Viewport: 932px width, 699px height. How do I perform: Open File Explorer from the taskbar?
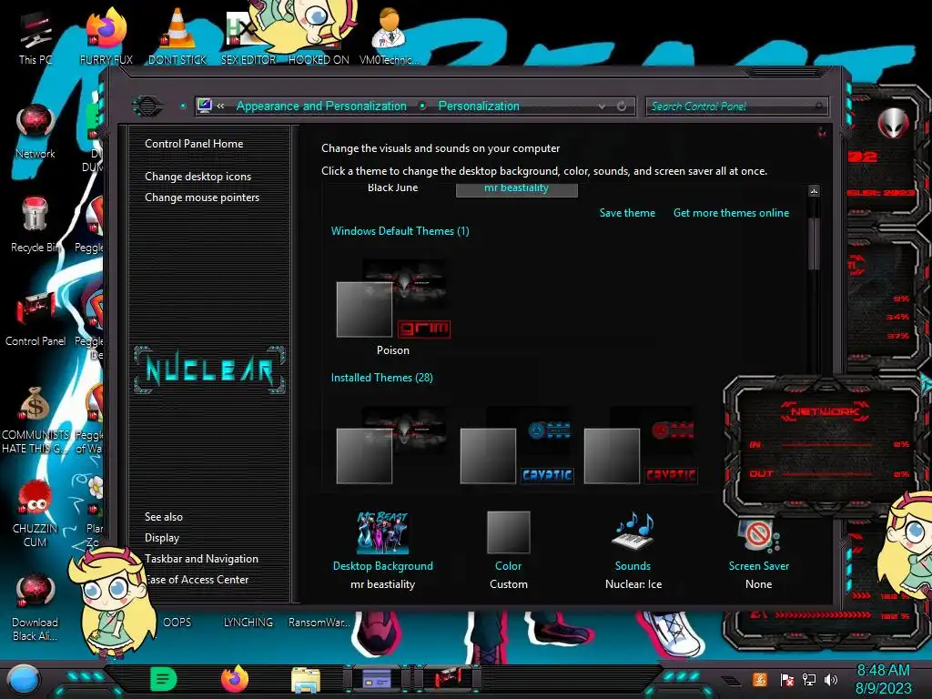306,679
